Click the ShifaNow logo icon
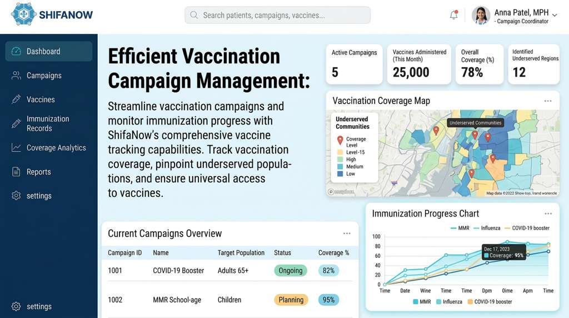The width and height of the screenshot is (569, 318). pos(23,15)
